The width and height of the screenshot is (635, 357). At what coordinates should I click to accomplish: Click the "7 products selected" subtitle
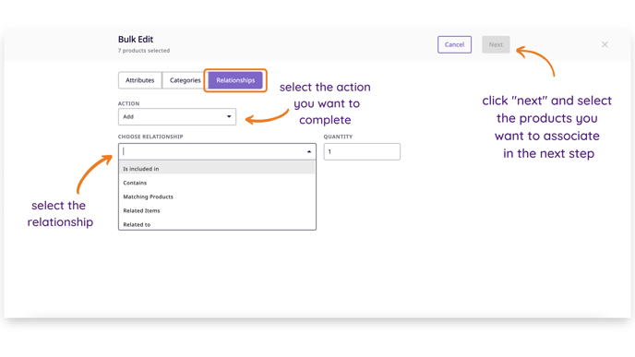point(144,51)
